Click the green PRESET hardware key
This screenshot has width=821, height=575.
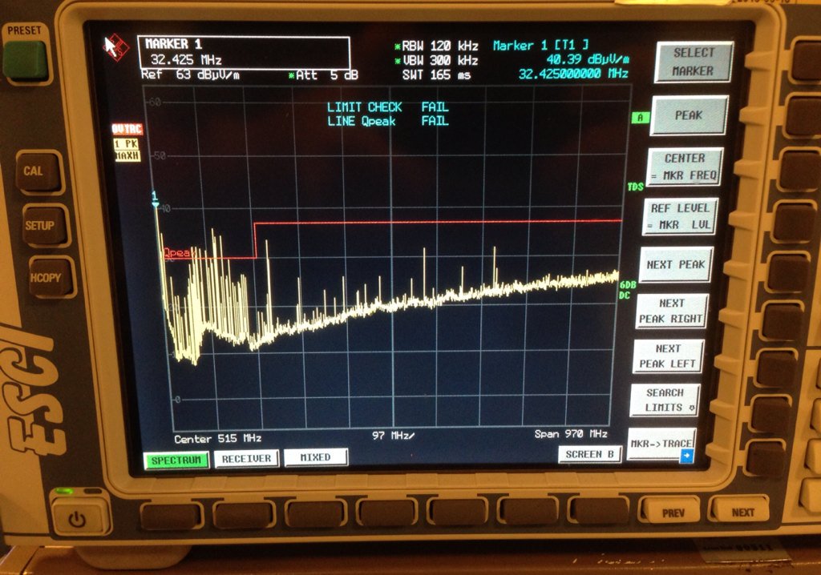pos(25,61)
